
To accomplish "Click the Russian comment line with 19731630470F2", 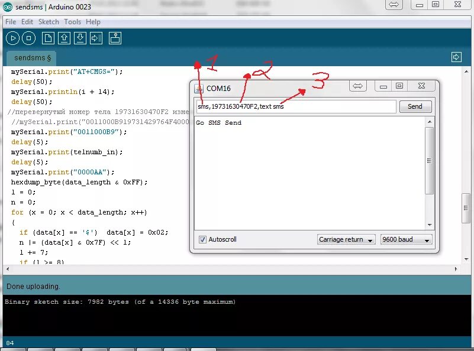I will (x=99, y=112).
